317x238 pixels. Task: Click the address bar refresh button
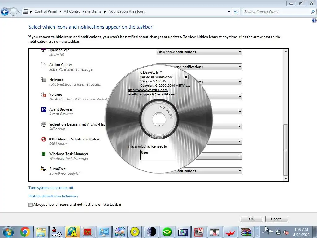click(x=236, y=12)
